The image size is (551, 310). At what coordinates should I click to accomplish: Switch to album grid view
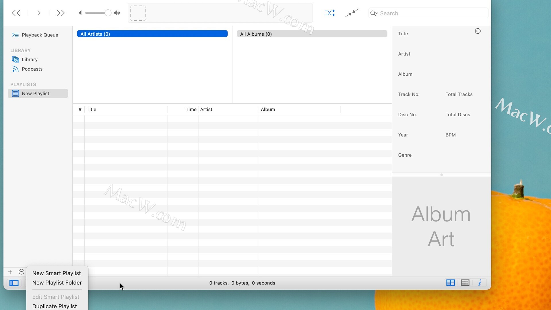coord(465,283)
